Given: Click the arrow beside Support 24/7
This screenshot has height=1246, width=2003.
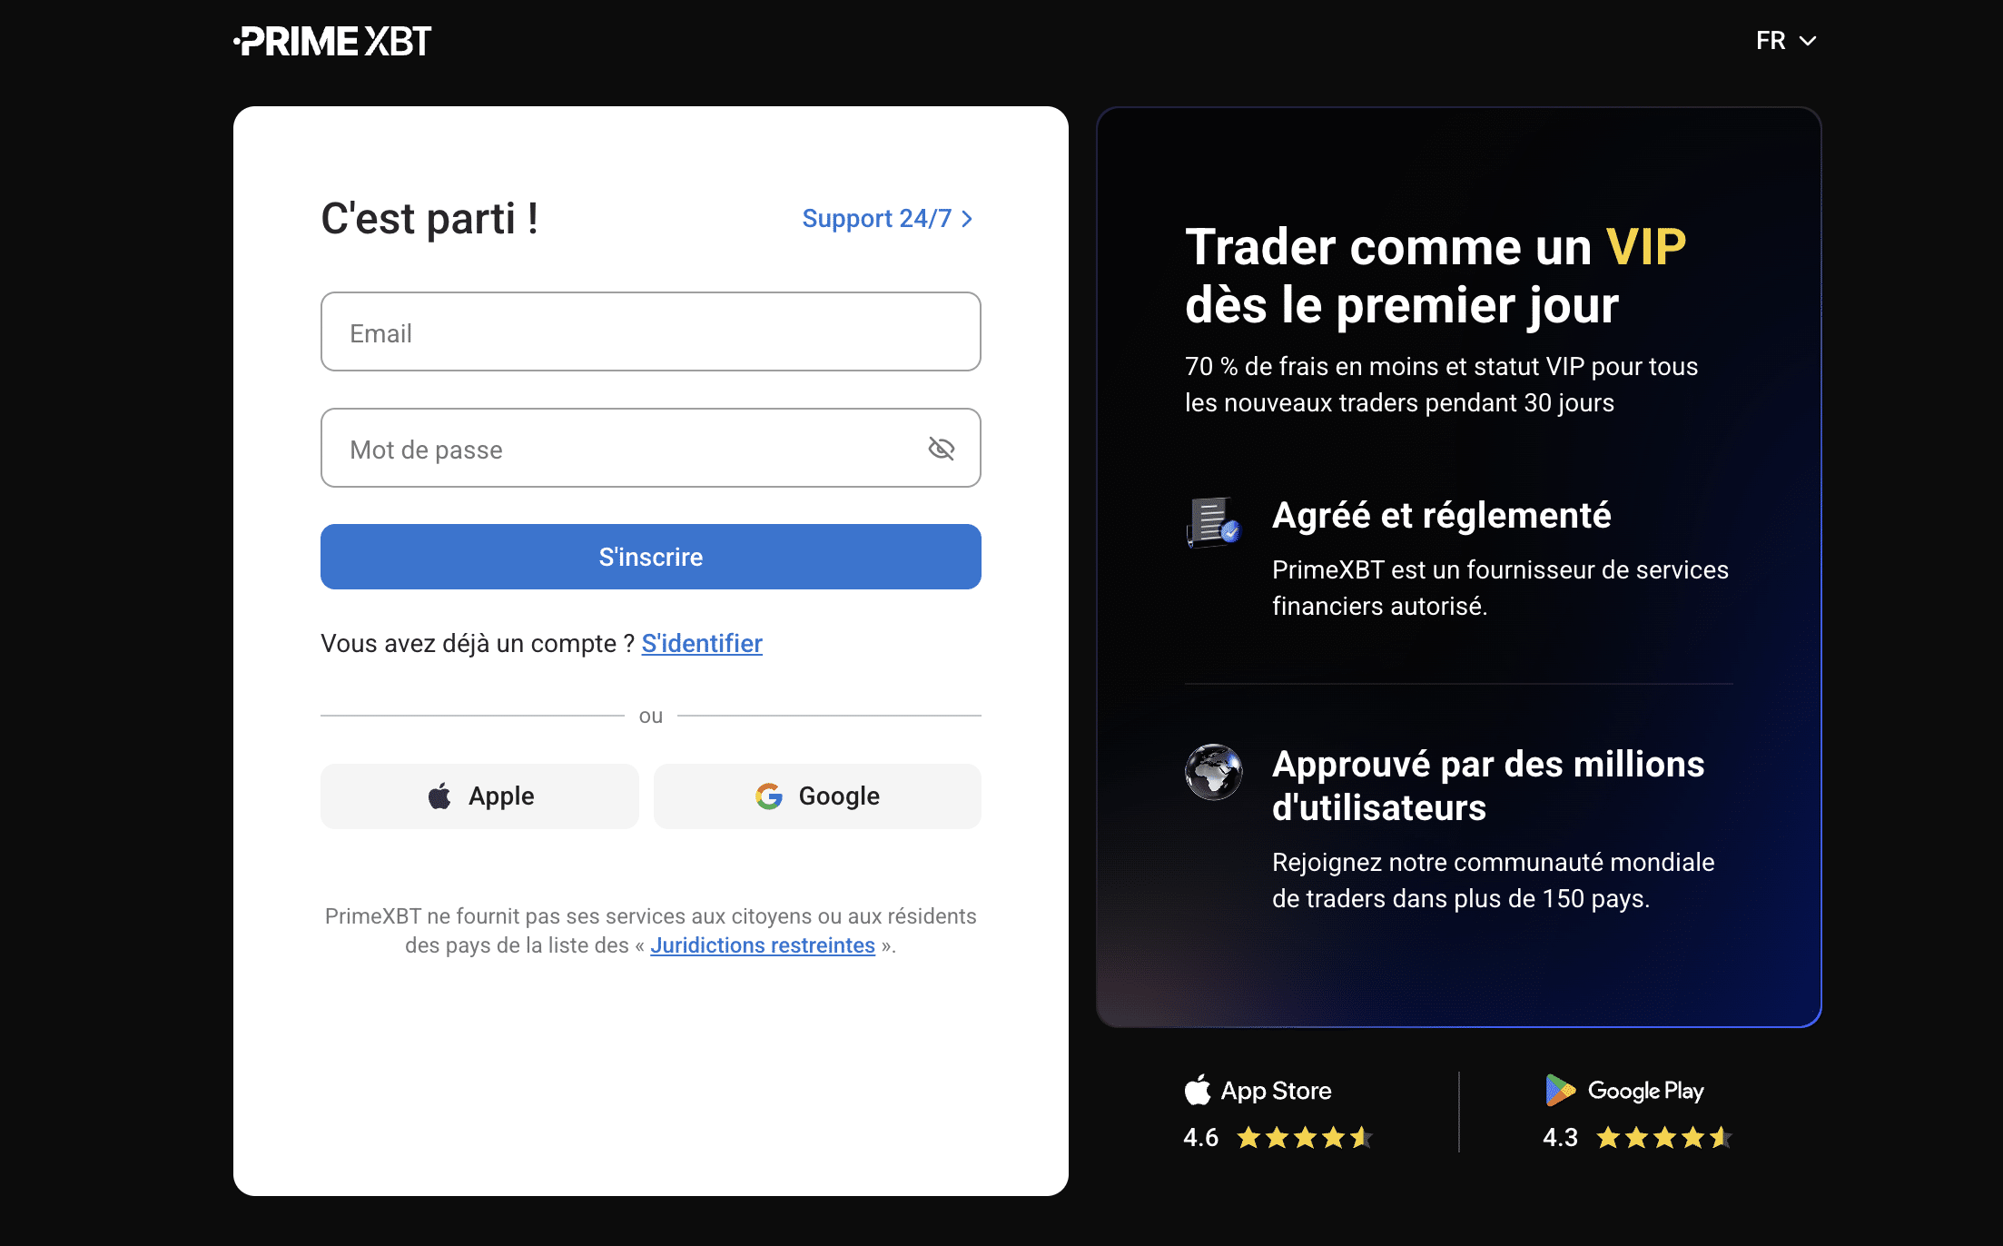Looking at the screenshot, I should click(x=966, y=219).
